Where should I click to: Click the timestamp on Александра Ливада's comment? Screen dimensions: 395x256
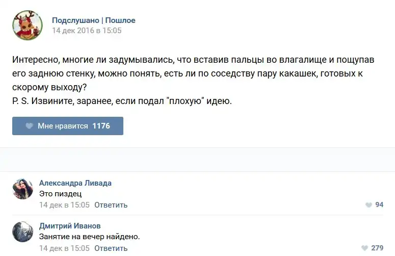pos(64,205)
